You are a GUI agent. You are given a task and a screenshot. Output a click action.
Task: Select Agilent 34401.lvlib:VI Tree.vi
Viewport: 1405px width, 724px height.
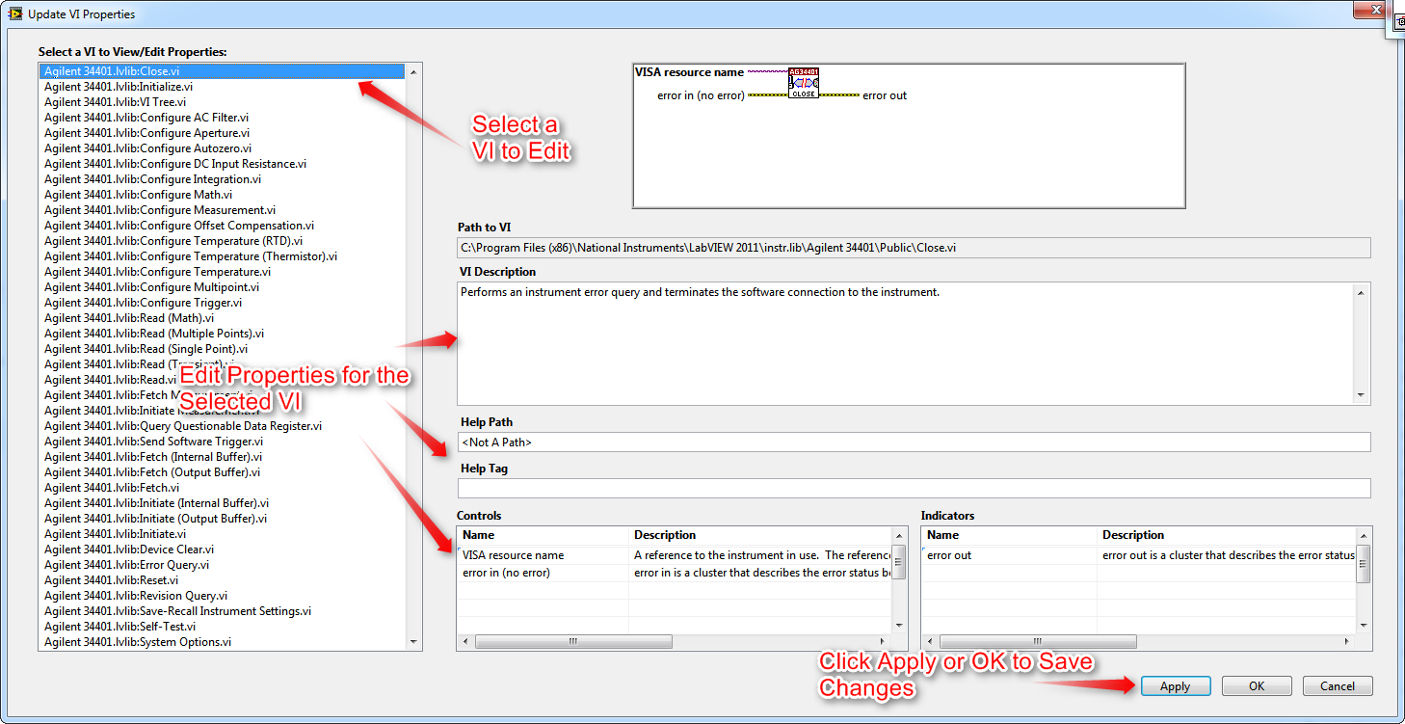tap(223, 102)
